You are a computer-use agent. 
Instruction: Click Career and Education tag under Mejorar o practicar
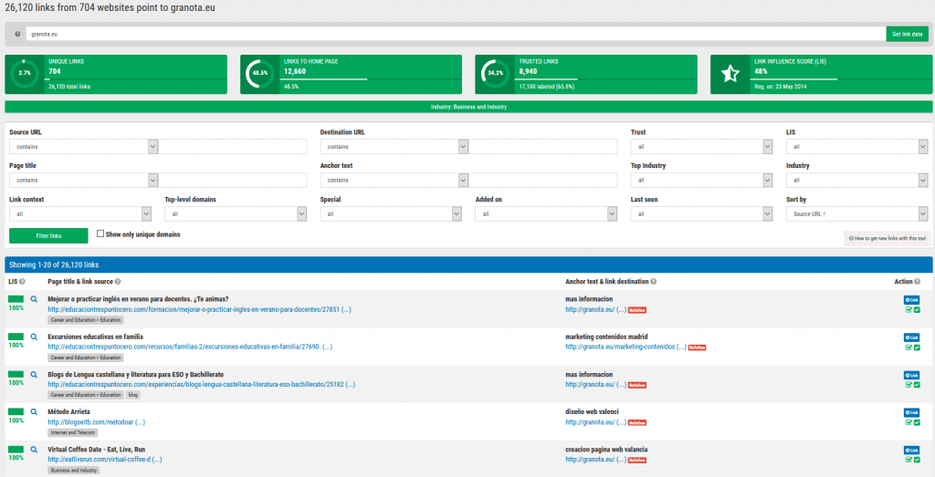click(86, 320)
